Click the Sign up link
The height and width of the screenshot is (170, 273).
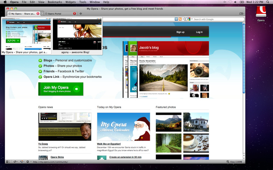coord(180,32)
